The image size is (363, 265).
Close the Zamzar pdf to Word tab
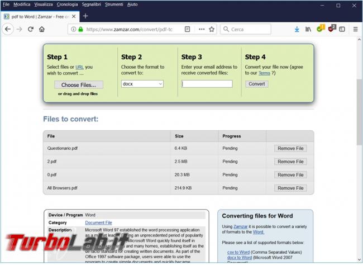point(74,16)
